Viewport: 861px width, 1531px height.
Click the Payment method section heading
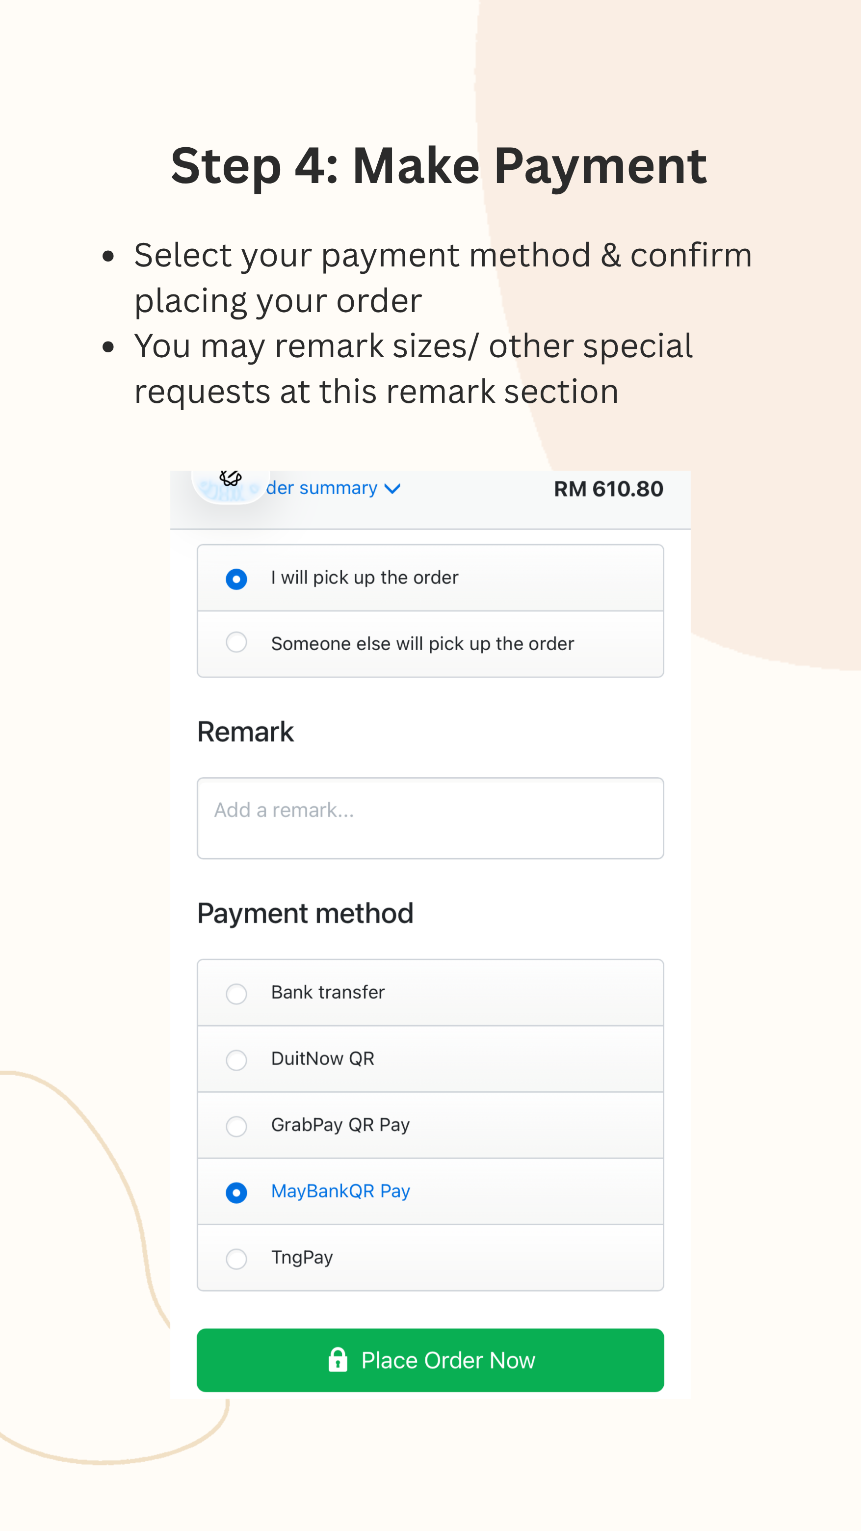click(x=306, y=914)
